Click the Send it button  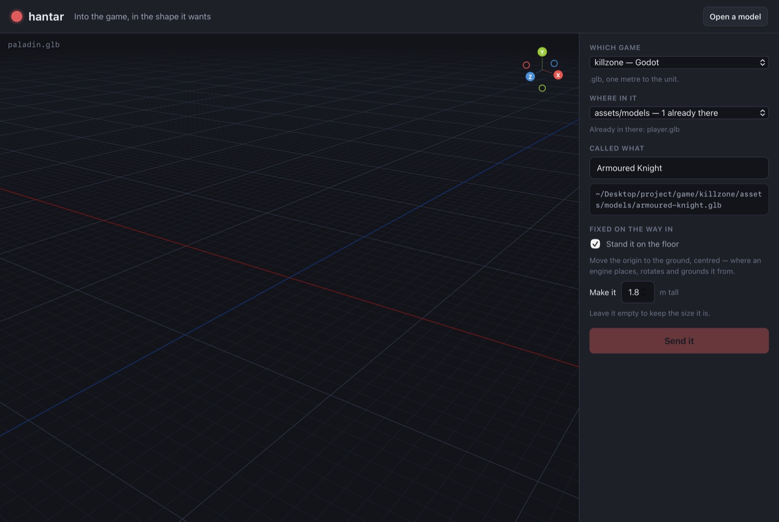click(x=679, y=341)
